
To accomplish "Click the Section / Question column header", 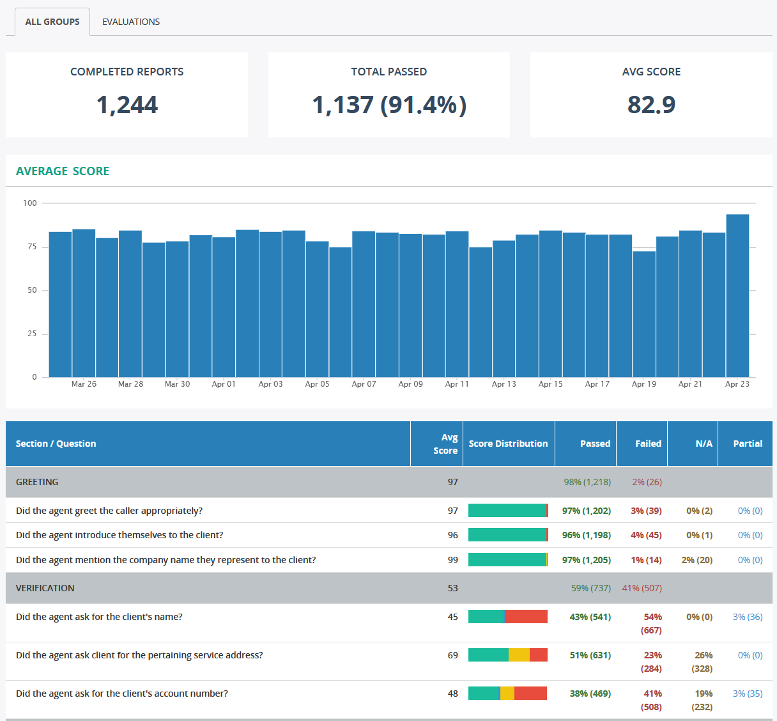I will pos(56,444).
